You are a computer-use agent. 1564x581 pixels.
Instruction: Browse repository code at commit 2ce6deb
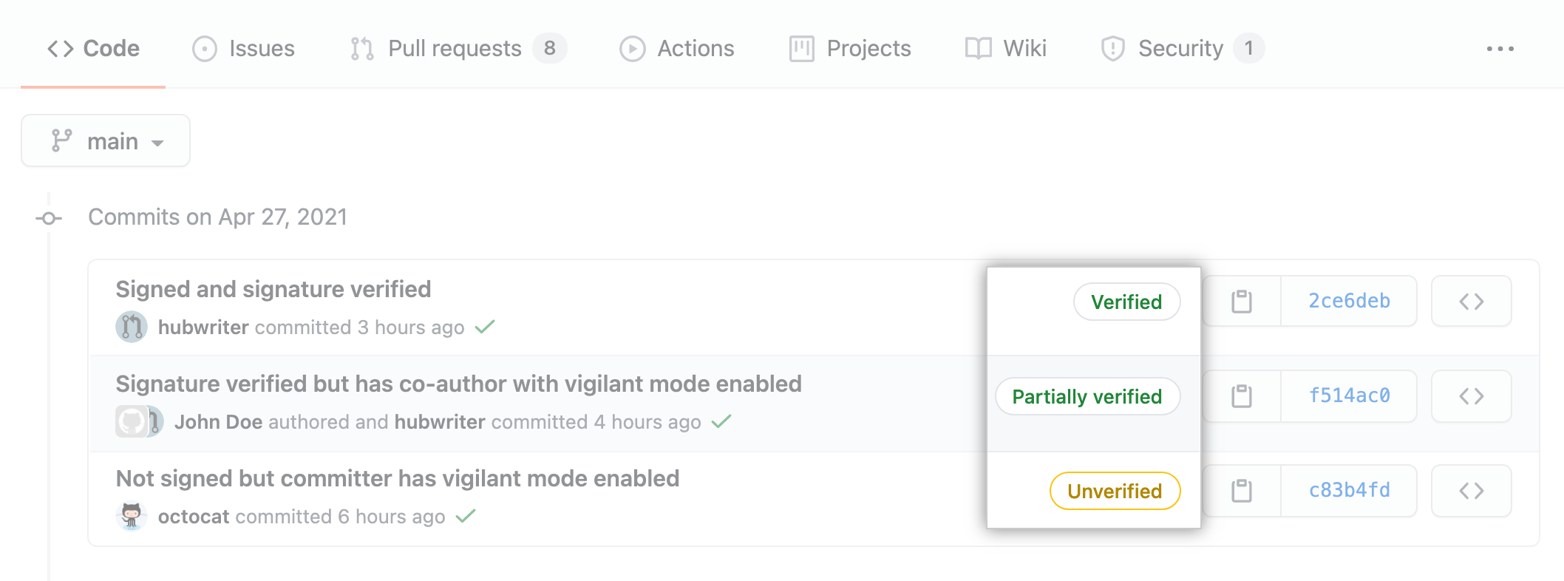coord(1471,301)
